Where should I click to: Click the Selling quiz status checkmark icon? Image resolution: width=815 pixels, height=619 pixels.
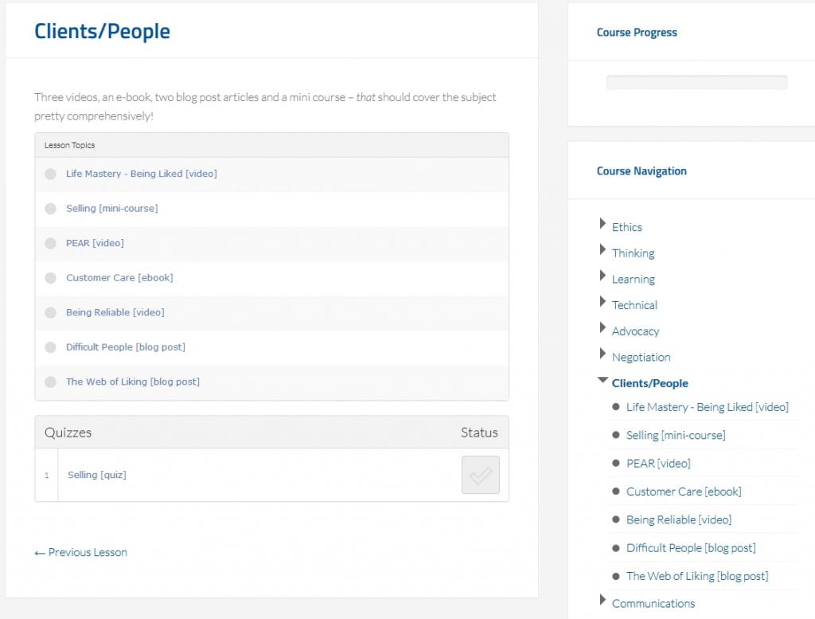point(480,475)
